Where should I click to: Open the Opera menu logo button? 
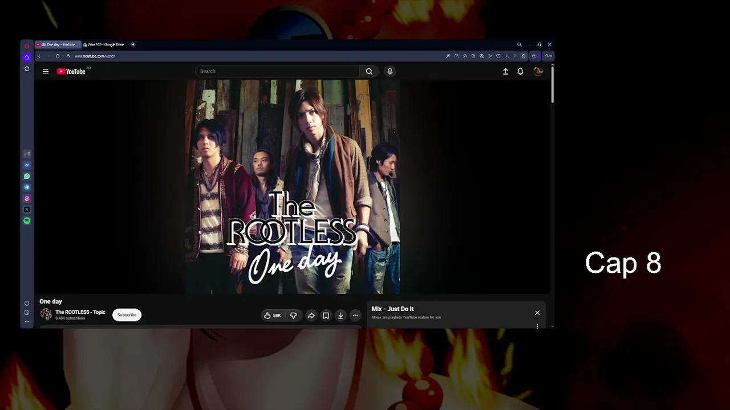tap(27, 46)
